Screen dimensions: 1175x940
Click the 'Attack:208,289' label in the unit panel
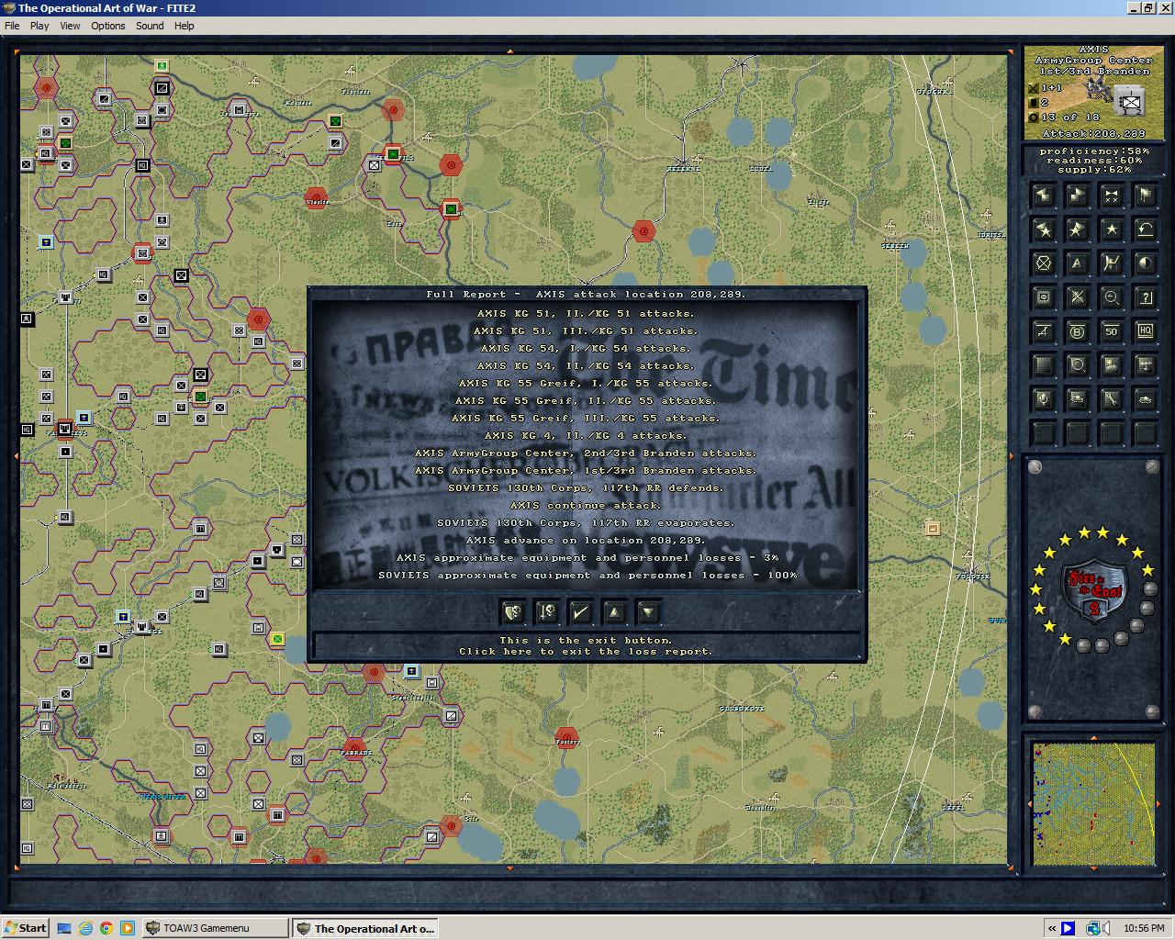tap(1094, 134)
